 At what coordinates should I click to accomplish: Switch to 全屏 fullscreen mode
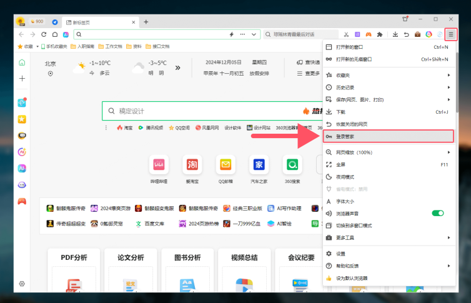(x=340, y=165)
